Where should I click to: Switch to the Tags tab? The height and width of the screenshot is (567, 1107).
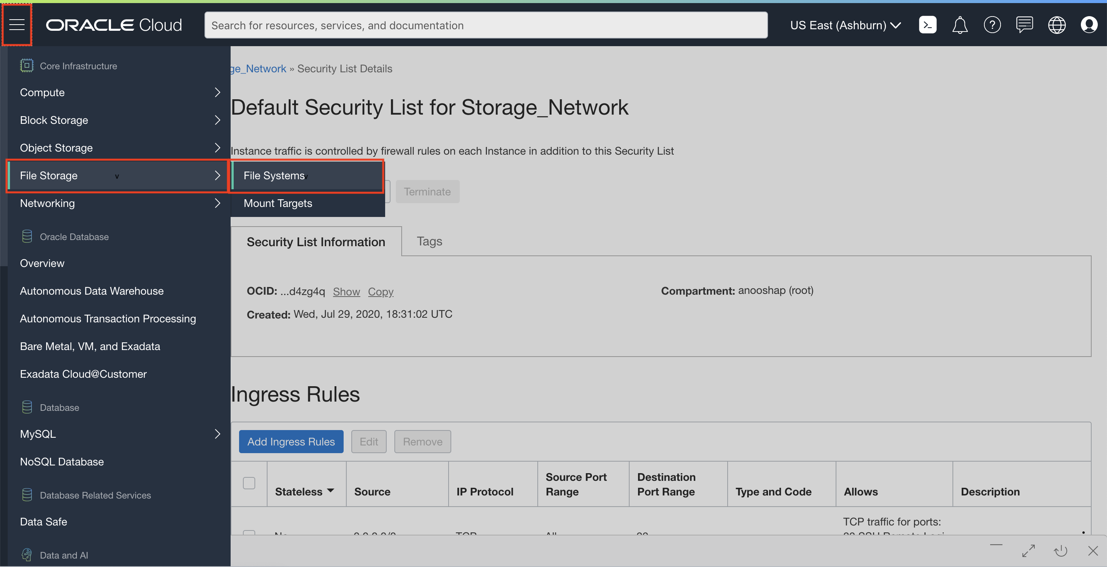tap(429, 241)
